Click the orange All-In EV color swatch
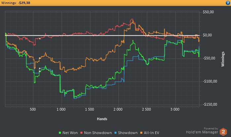Screen dimensions: 231x137 [141, 133]
